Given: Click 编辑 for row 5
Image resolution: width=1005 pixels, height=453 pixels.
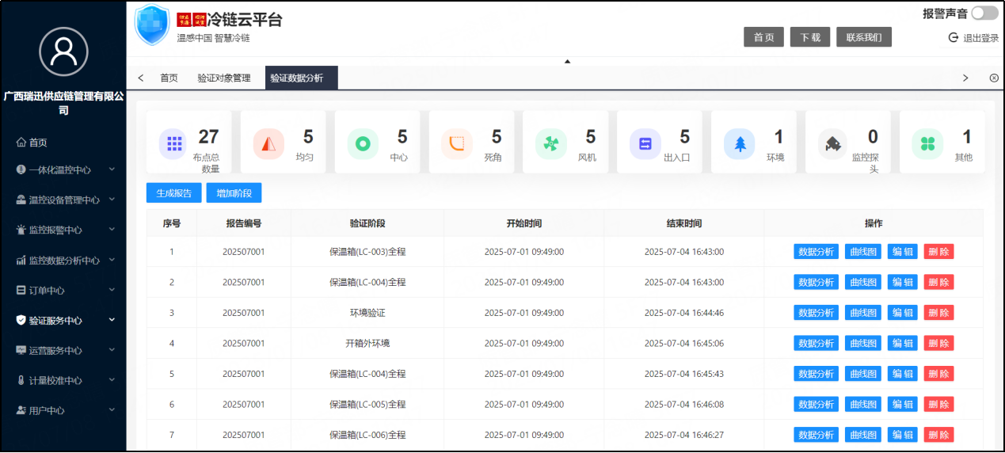Looking at the screenshot, I should pyautogui.click(x=902, y=374).
